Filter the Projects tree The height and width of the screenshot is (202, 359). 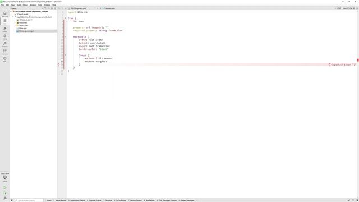point(45,8)
